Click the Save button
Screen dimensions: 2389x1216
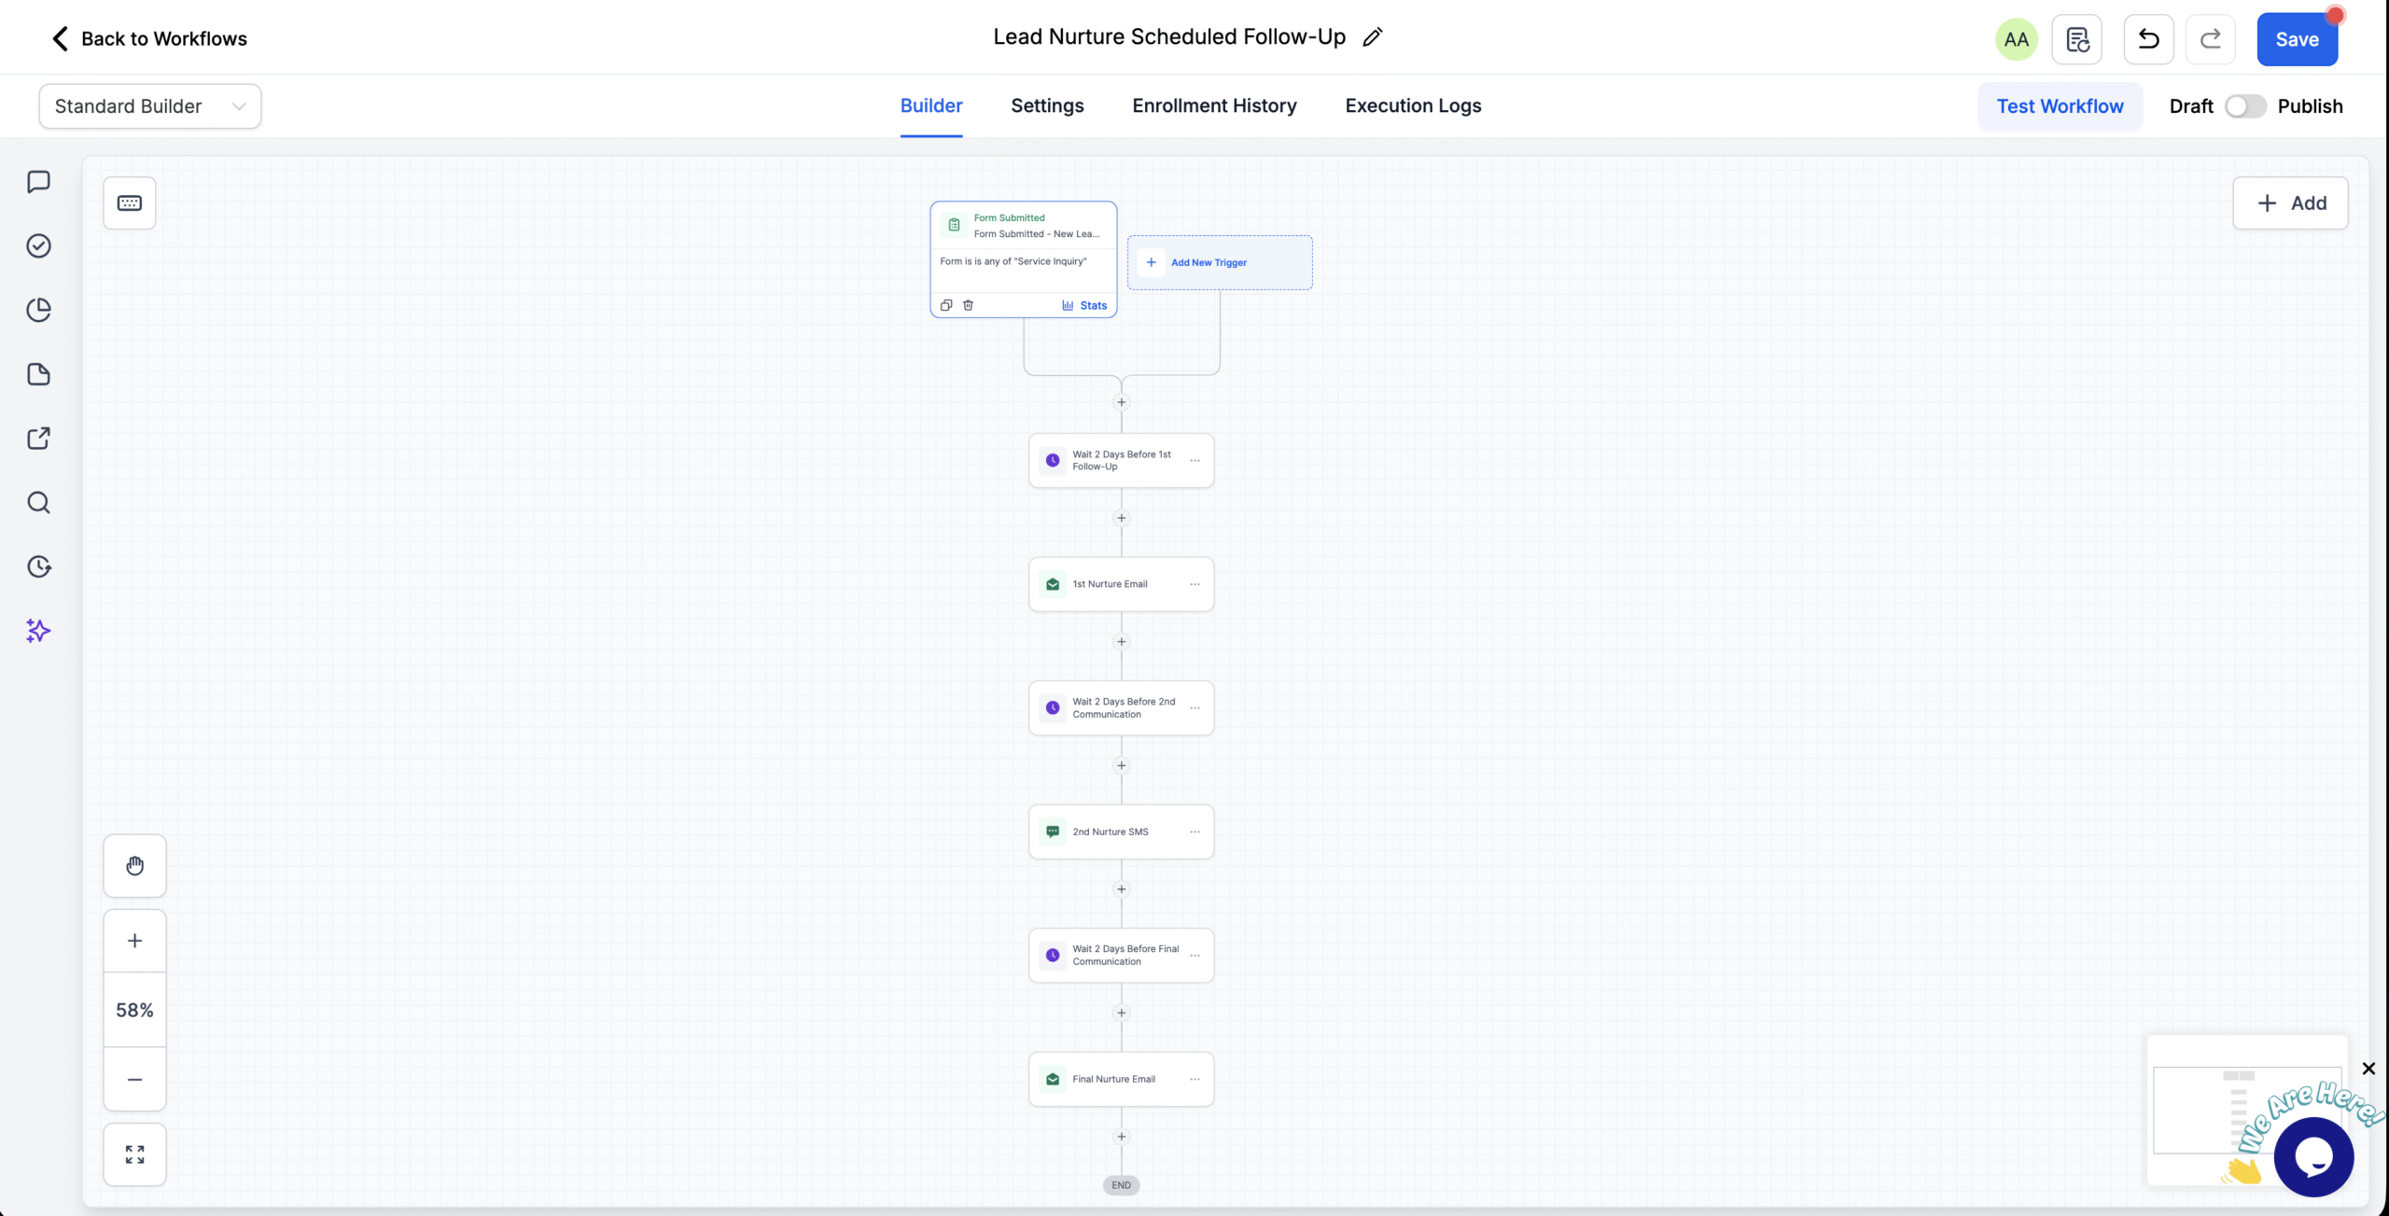(2297, 39)
